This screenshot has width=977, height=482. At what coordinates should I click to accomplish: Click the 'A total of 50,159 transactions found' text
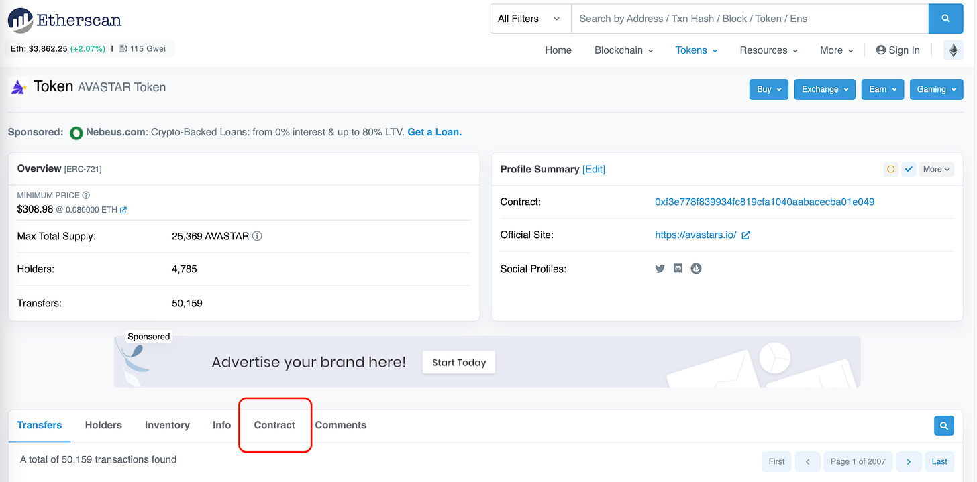[x=98, y=459]
